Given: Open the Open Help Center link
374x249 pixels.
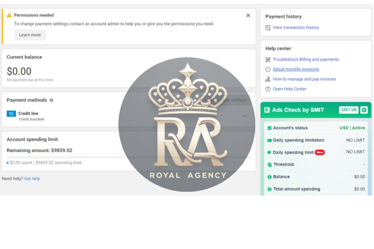Looking at the screenshot, I should tap(290, 89).
